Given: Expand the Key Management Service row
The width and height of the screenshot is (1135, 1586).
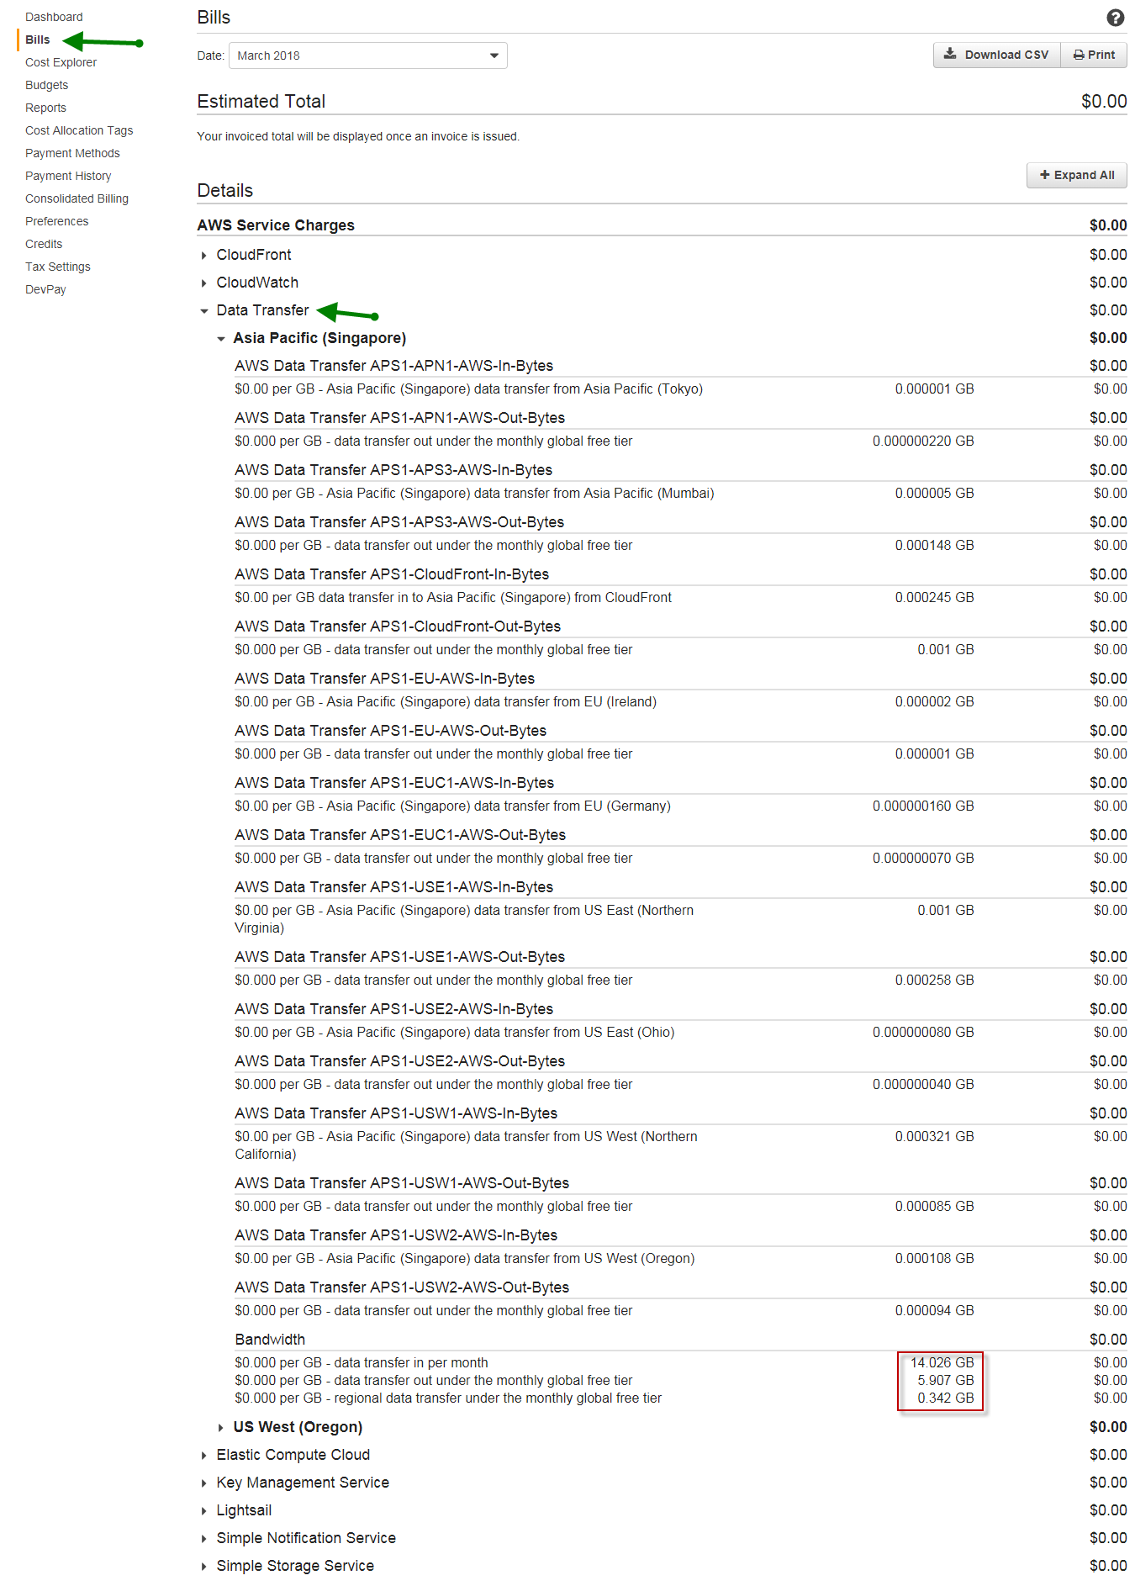Looking at the screenshot, I should click(294, 1483).
